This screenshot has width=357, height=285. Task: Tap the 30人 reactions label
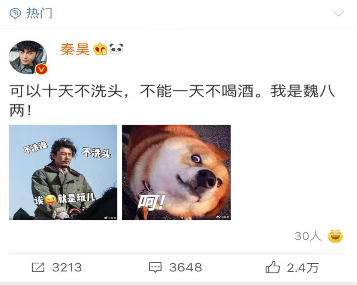click(308, 236)
